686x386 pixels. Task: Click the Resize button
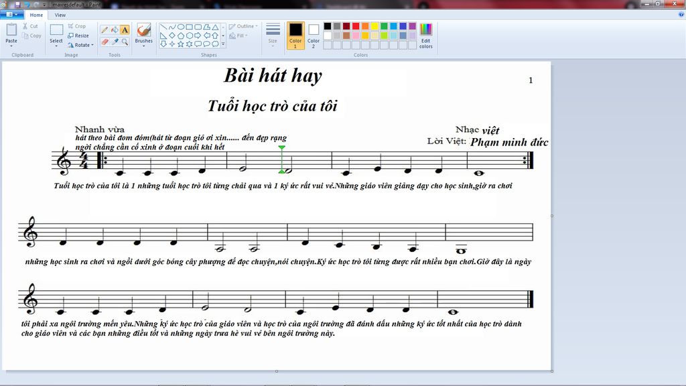pos(78,36)
